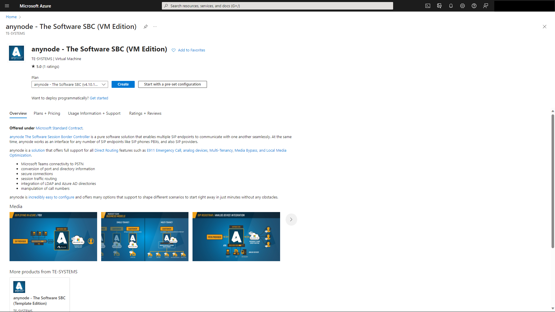Click the page scrollbar up arrow
The height and width of the screenshot is (312, 555).
[553, 111]
